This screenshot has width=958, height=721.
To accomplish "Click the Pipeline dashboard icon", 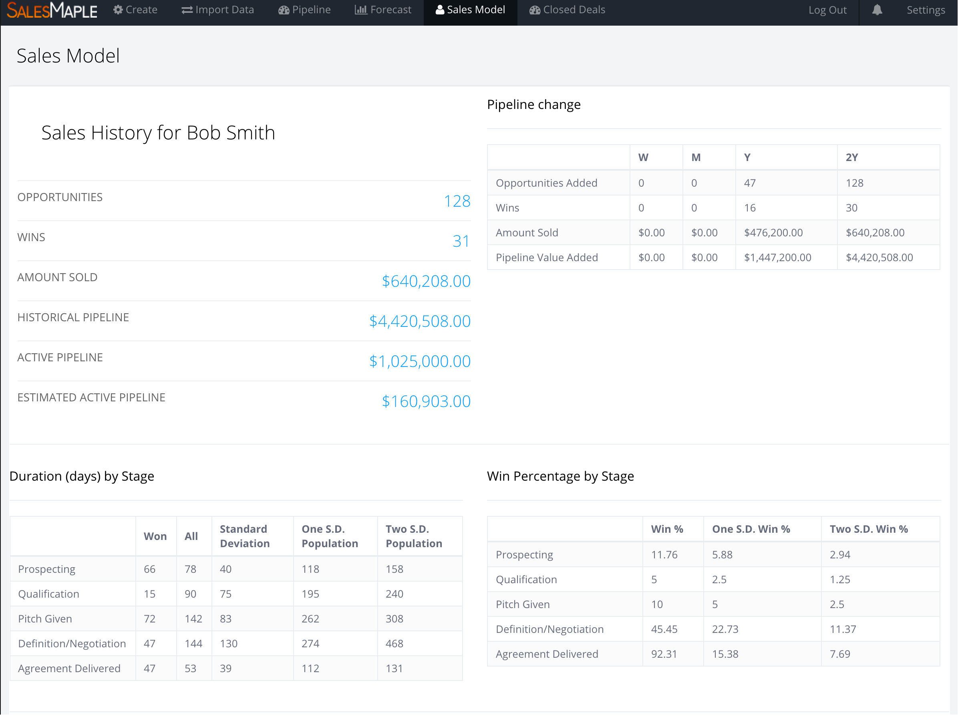I will point(284,10).
